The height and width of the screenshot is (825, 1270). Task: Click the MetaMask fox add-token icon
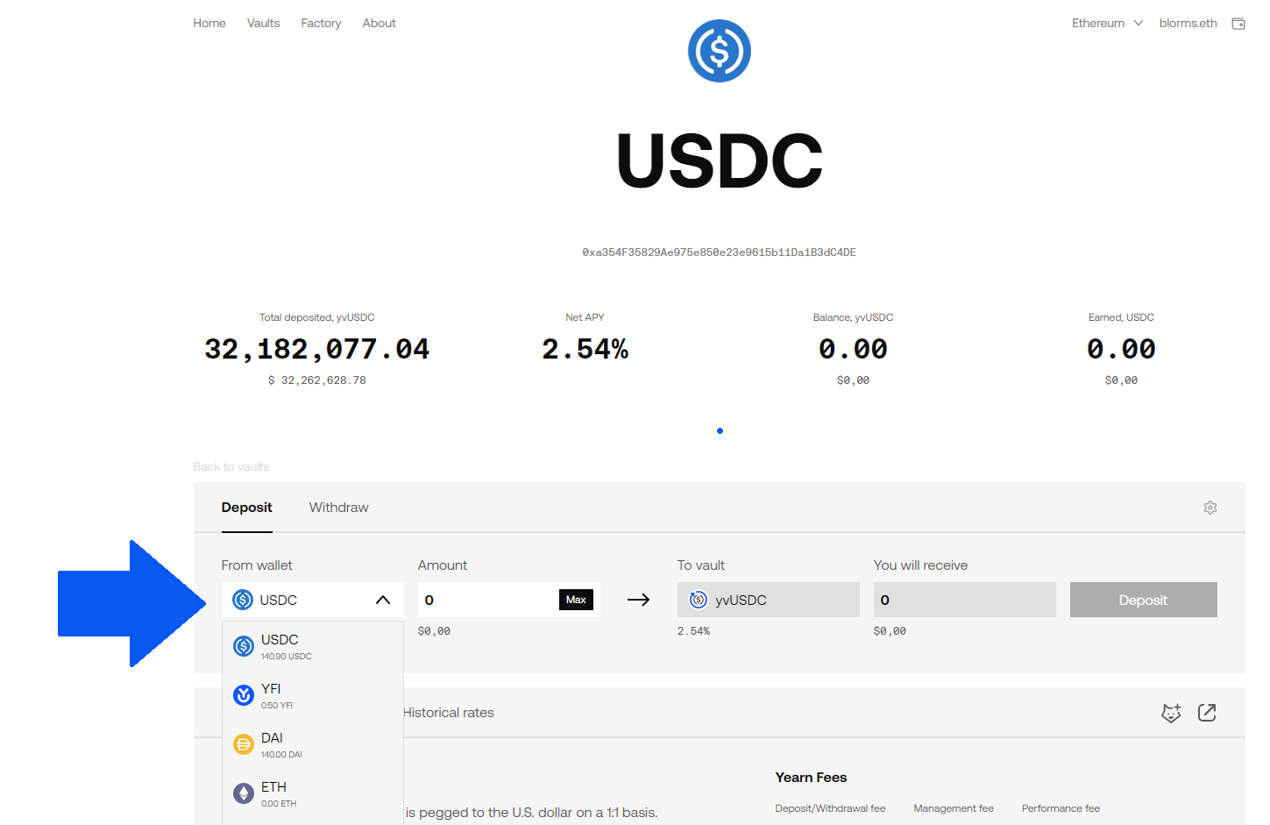click(x=1170, y=713)
